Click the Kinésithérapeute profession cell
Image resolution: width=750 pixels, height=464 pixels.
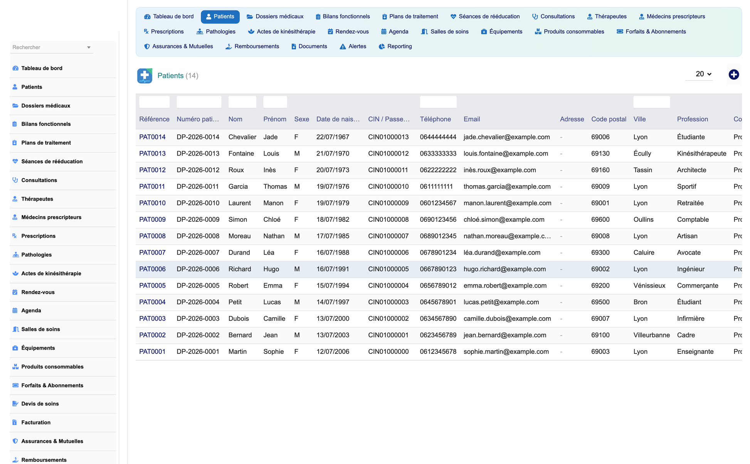pos(701,154)
